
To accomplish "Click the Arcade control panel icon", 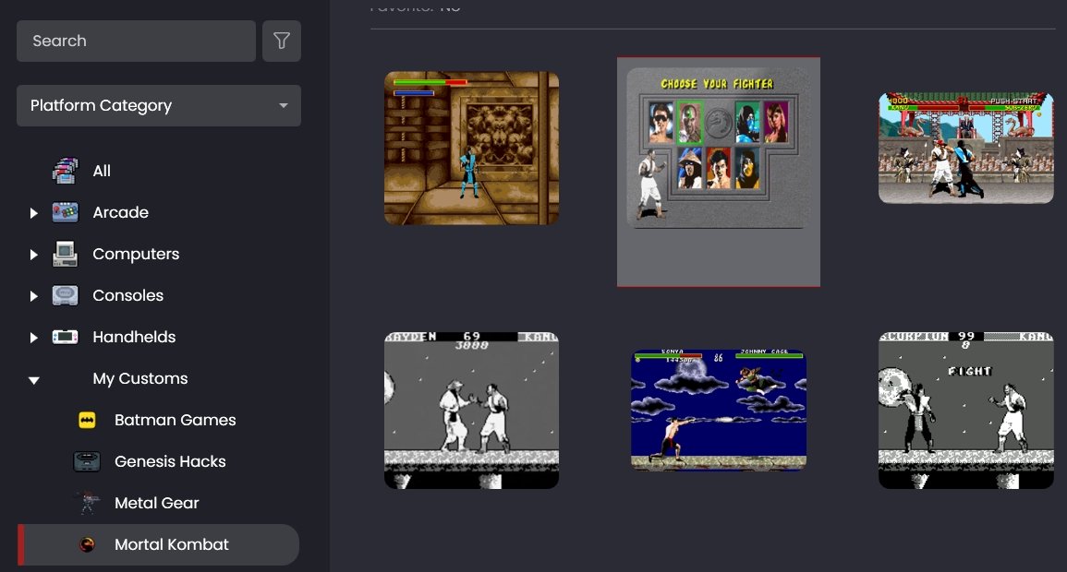I will [x=66, y=212].
